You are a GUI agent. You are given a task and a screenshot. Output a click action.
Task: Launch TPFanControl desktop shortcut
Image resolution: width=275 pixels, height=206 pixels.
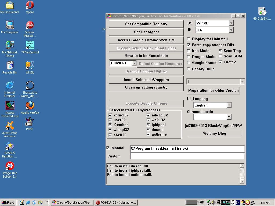coord(30,45)
